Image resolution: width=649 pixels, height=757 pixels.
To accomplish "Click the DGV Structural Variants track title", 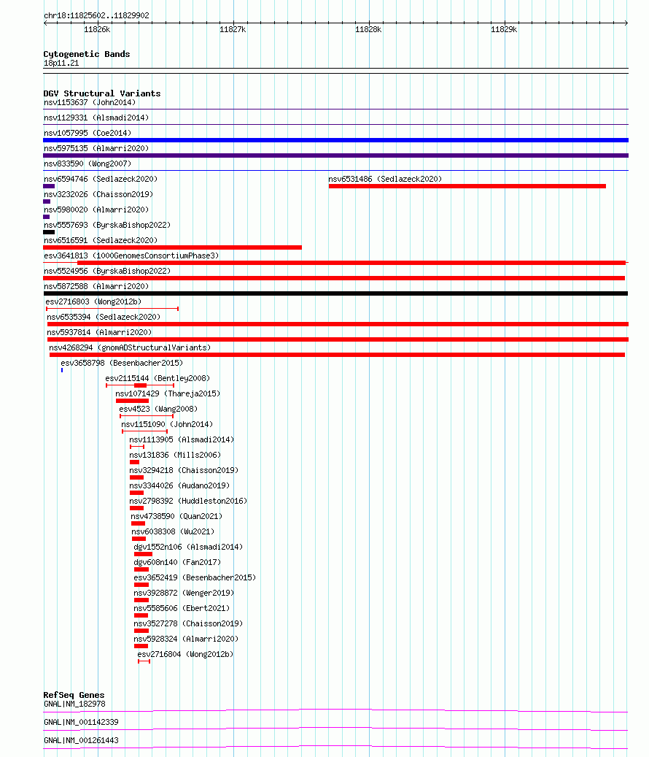I will tap(102, 93).
